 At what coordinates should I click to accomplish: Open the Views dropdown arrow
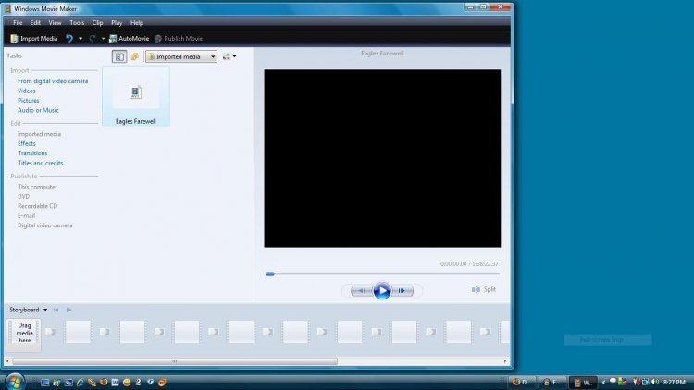[235, 56]
